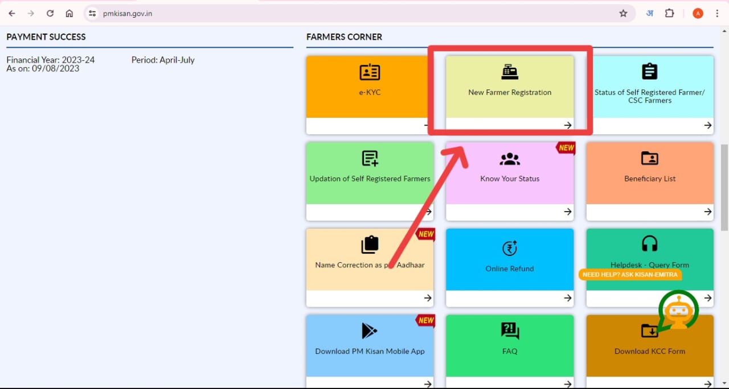Click the PAYMENT SUCCESS heading
The width and height of the screenshot is (729, 389).
(x=46, y=36)
